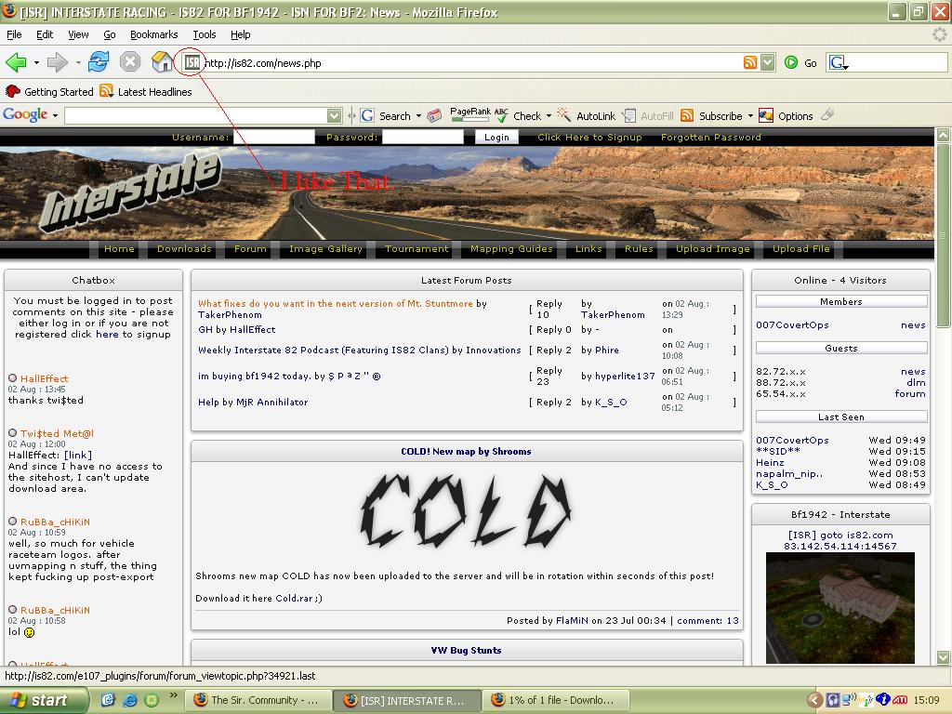The height and width of the screenshot is (714, 952).
Task: Open Google toolbar Options
Action: [787, 116]
